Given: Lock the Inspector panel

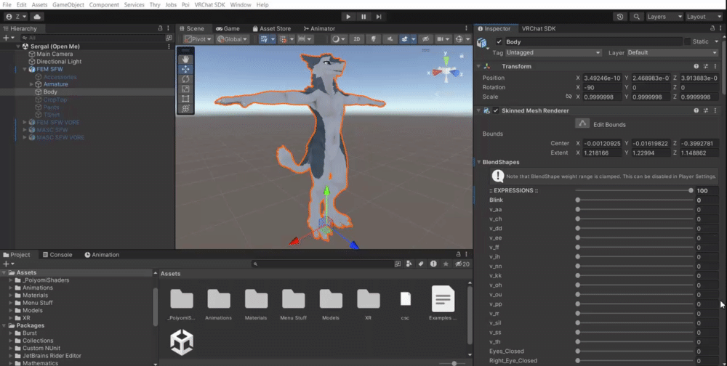Looking at the screenshot, I should pos(712,28).
